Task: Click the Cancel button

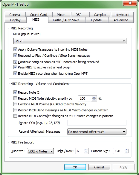Action: [99, 167]
